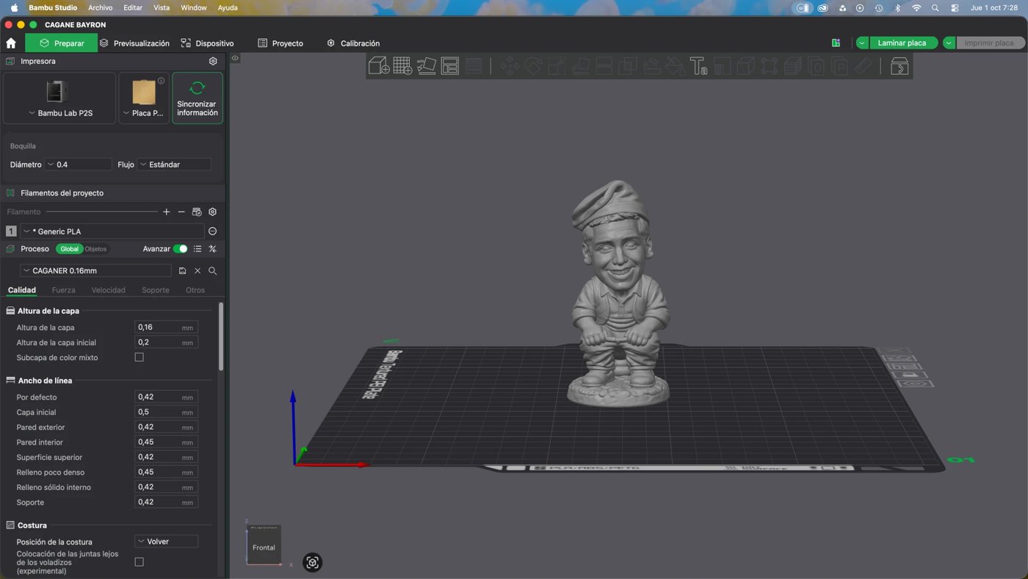Enable Subcapa de color mixto checkbox
1028x579 pixels.
139,357
